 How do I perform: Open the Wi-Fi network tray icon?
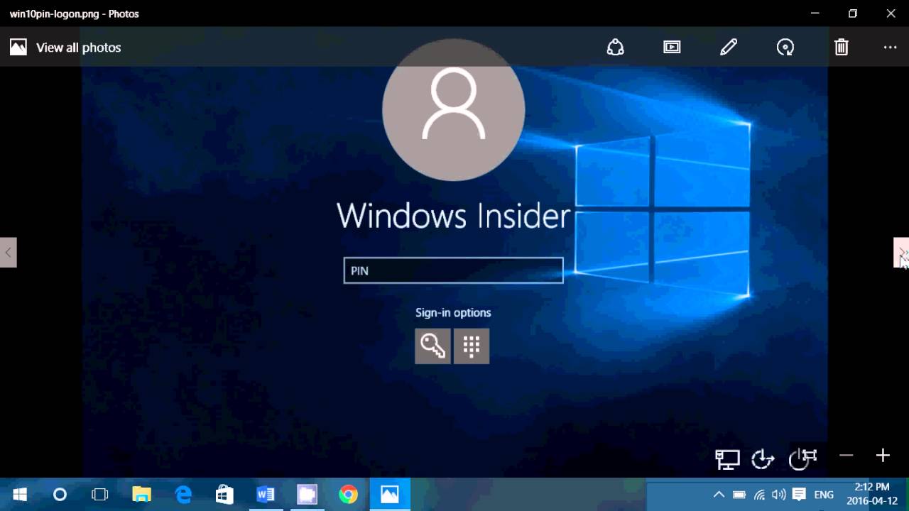pyautogui.click(x=759, y=495)
